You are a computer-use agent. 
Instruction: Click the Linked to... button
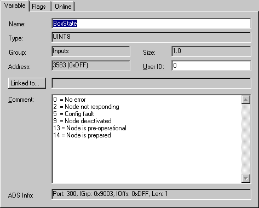click(x=27, y=83)
